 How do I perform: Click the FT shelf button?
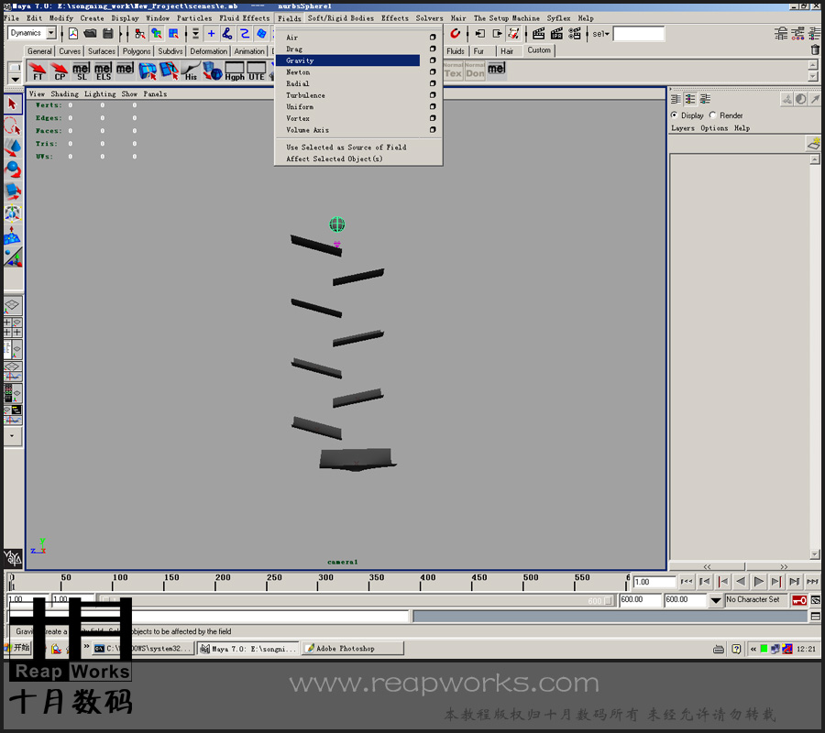click(x=38, y=71)
